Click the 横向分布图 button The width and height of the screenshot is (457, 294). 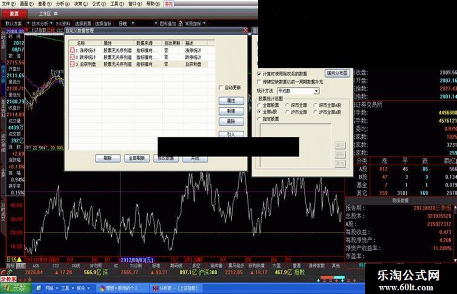pos(337,73)
